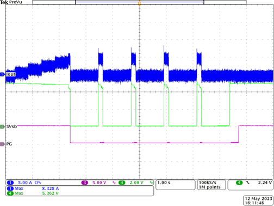
Task: Select the channel 1 badge showing 5.00 A
Action: point(10,183)
